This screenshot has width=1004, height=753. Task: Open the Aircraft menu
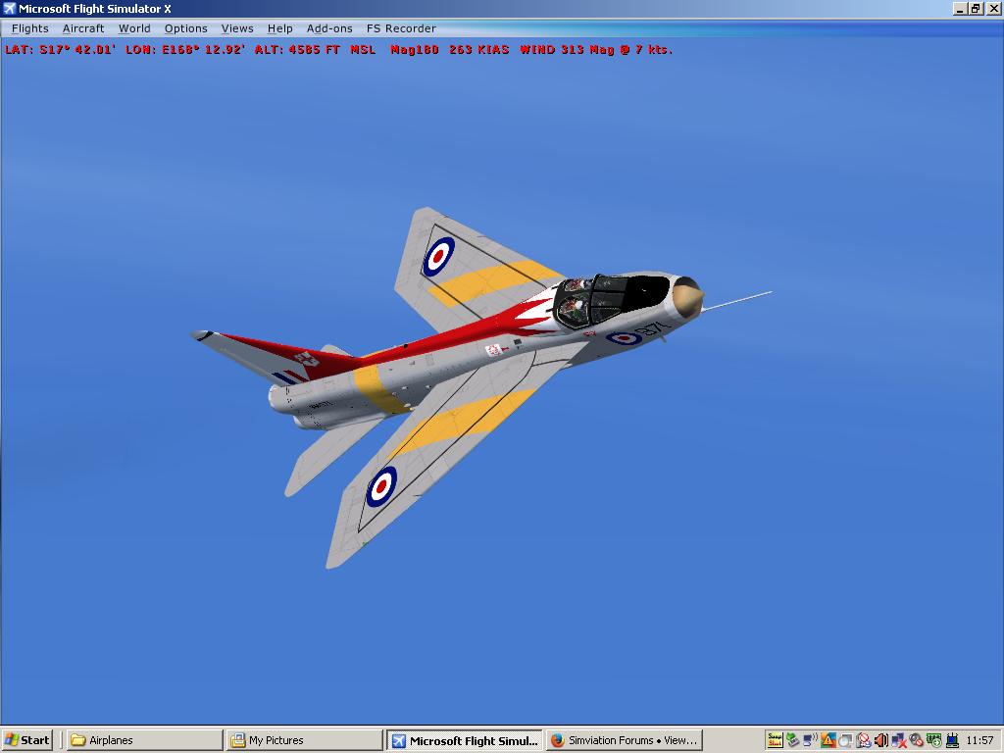click(83, 28)
